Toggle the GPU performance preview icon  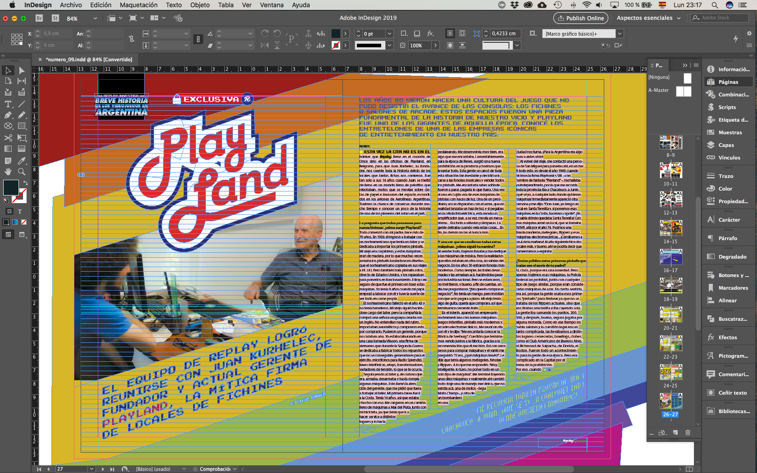pyautogui.click(x=178, y=18)
